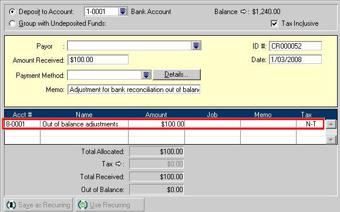Click the Acct # column header

(22, 114)
